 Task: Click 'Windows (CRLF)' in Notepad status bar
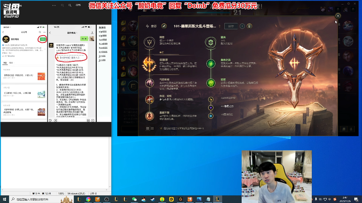pos(76,194)
